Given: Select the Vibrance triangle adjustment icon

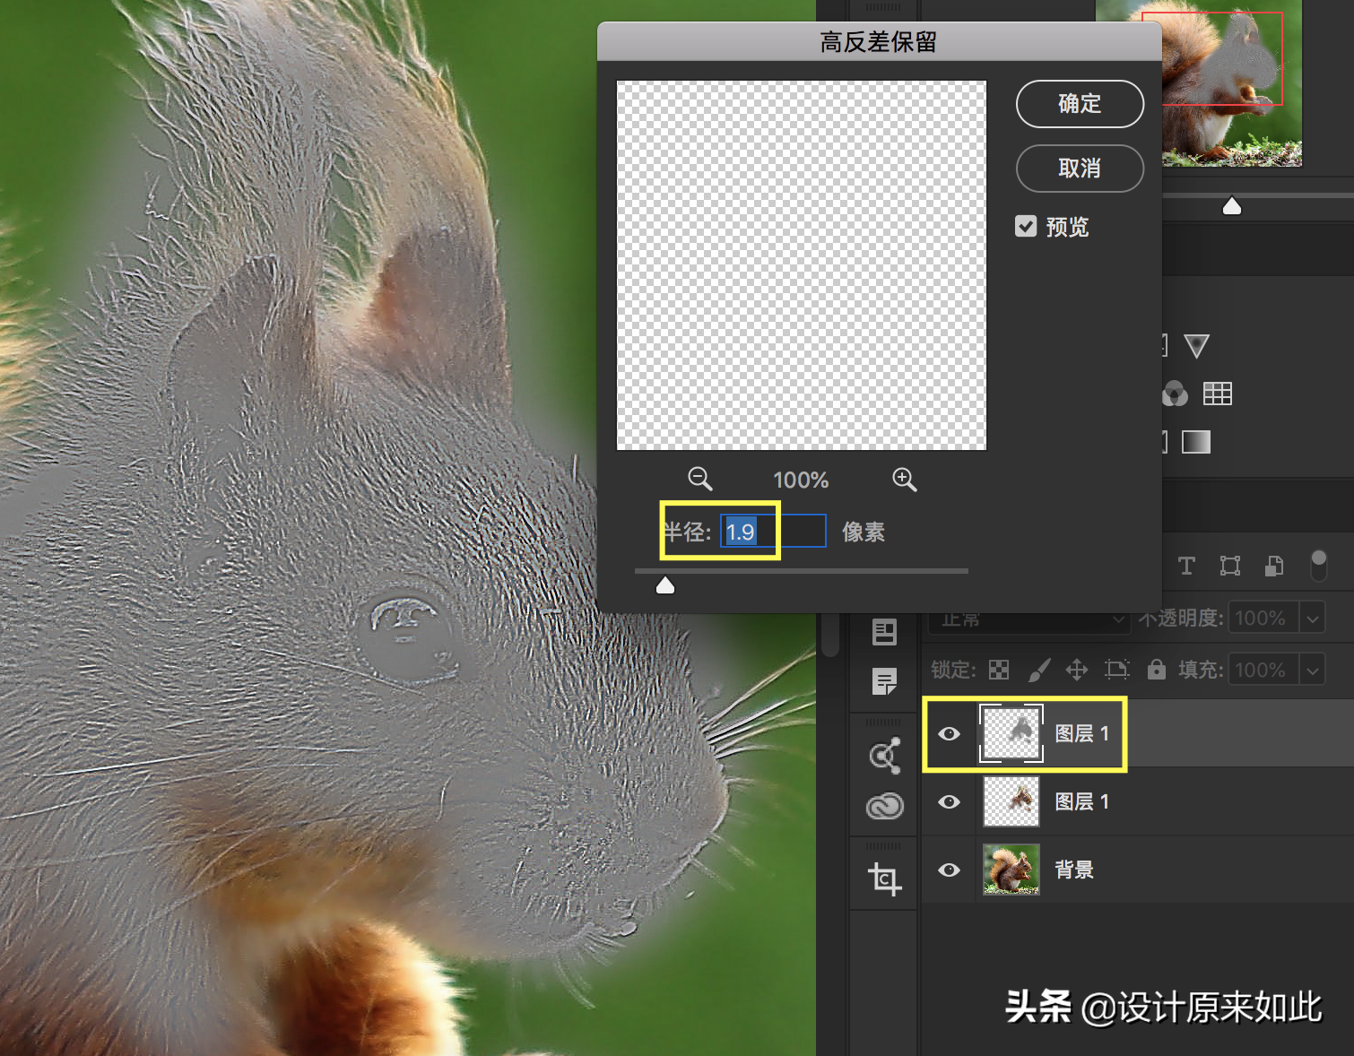Looking at the screenshot, I should pos(1196,346).
